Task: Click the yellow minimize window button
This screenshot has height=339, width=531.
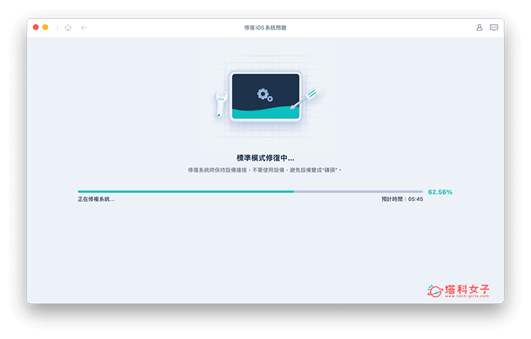Action: [x=45, y=27]
